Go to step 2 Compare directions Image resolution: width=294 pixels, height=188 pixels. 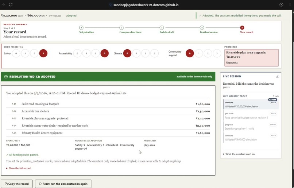click(x=130, y=30)
